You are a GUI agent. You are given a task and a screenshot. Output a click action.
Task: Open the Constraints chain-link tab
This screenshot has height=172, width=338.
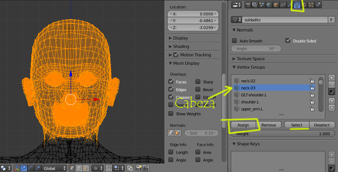[283, 5]
